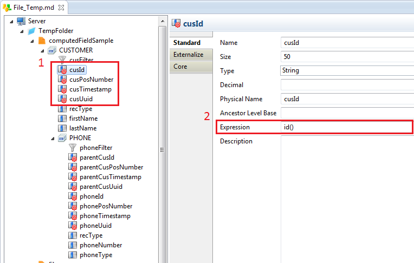Click the Expression input field
Image resolution: width=414 pixels, height=263 pixels.
347,127
